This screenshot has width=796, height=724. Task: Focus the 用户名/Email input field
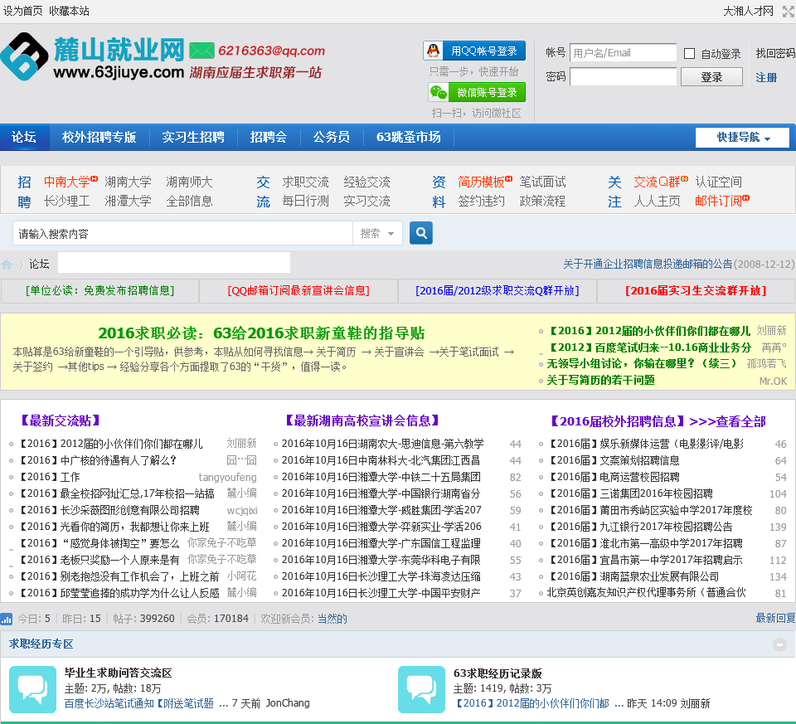point(623,53)
